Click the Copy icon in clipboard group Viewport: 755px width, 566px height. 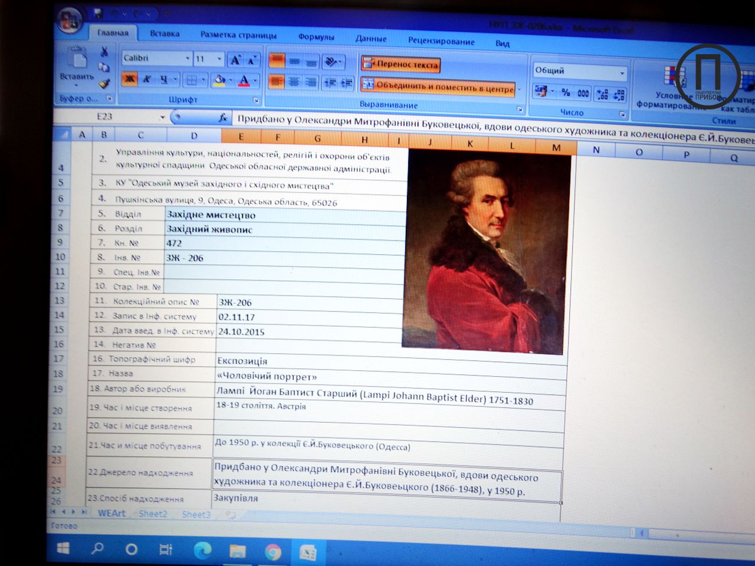[x=104, y=67]
